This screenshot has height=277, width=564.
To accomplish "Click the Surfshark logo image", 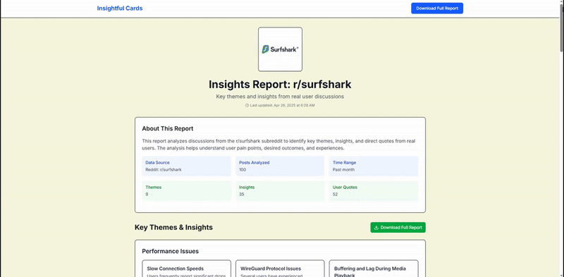I will tap(280, 49).
